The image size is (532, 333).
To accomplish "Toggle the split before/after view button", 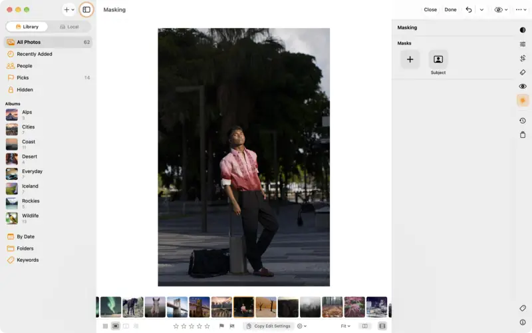I will (364, 326).
